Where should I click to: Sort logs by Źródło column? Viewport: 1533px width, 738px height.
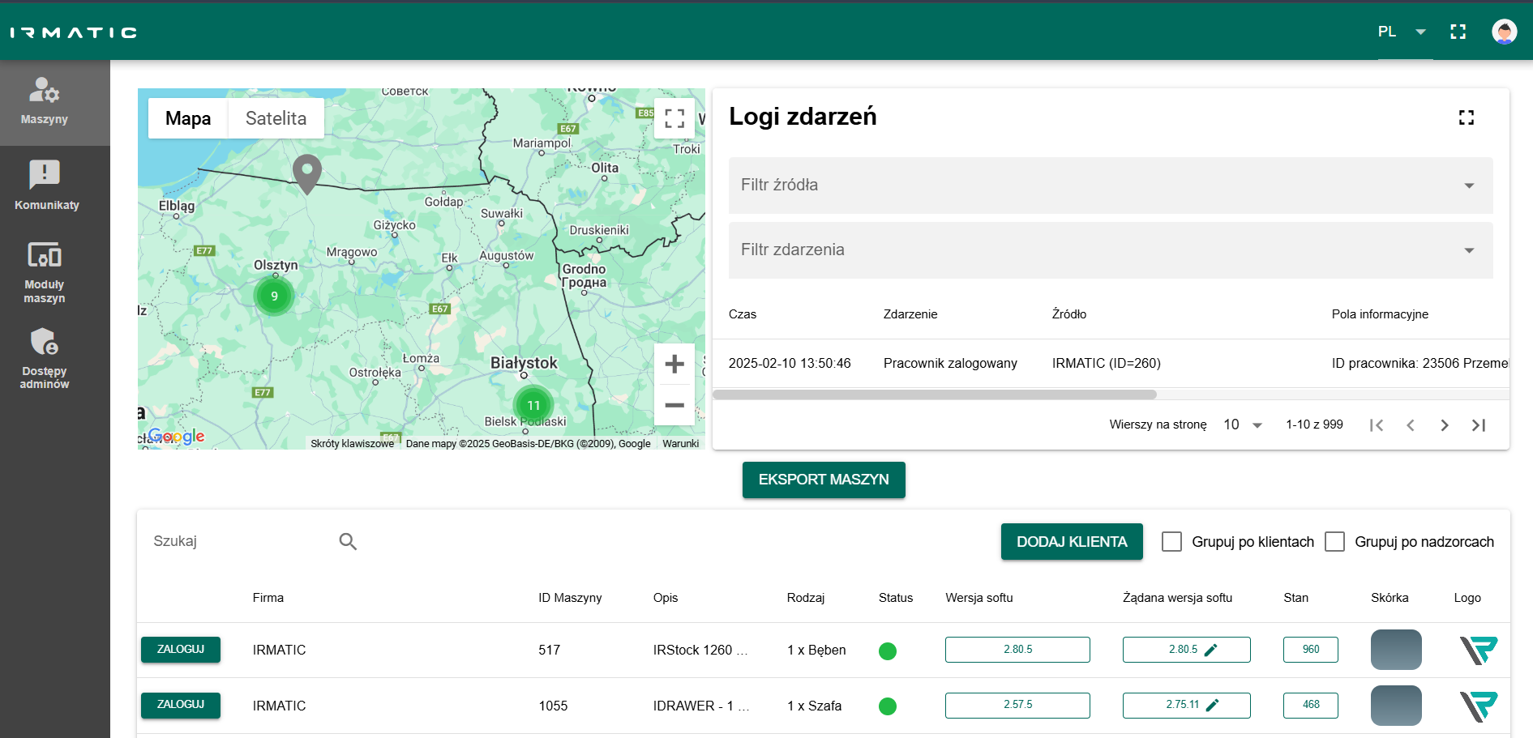pyautogui.click(x=1069, y=314)
